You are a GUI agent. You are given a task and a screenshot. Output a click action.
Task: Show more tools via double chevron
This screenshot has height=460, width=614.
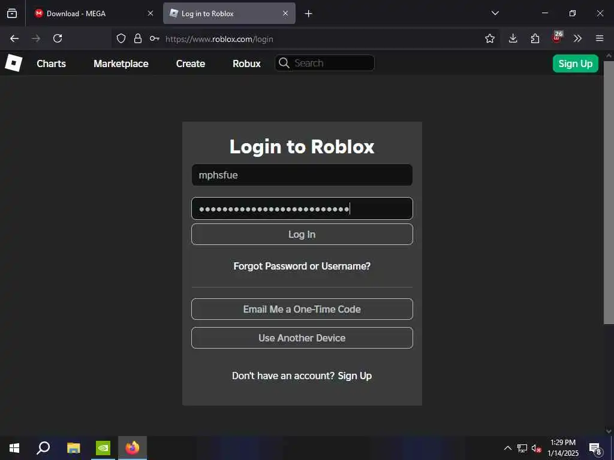pyautogui.click(x=577, y=38)
